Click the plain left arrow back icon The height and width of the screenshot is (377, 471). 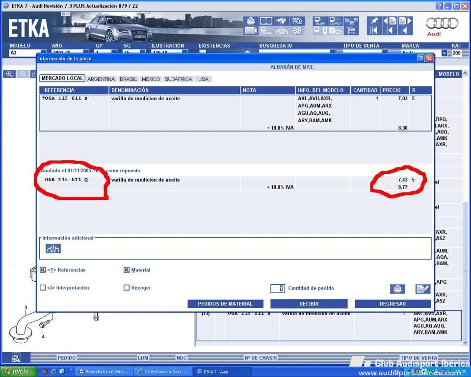405,30
